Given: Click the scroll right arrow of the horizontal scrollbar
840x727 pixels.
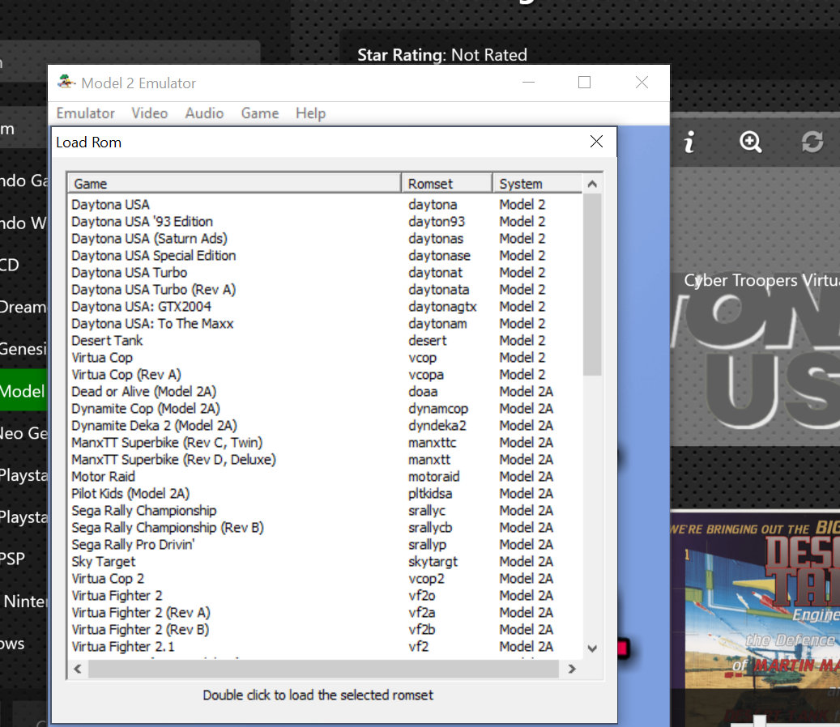Looking at the screenshot, I should [x=572, y=669].
